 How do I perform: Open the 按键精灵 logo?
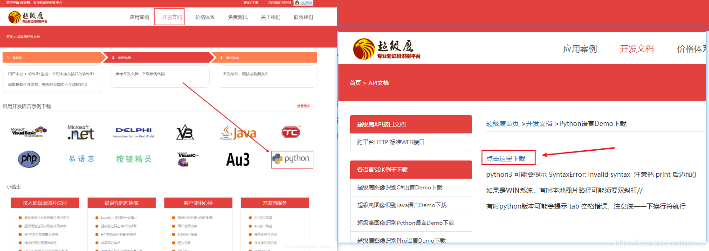(x=134, y=159)
